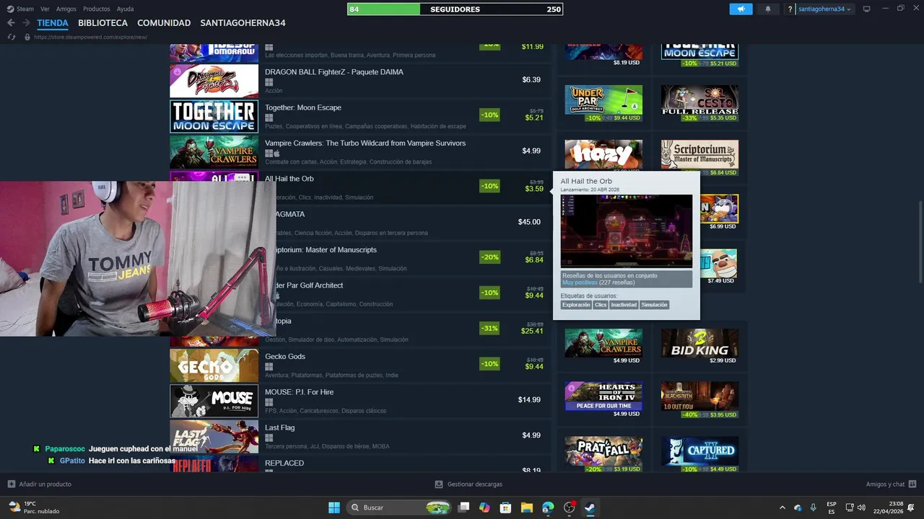Click the Pratfall capsule
This screenshot has height=519, width=924.
point(603,451)
